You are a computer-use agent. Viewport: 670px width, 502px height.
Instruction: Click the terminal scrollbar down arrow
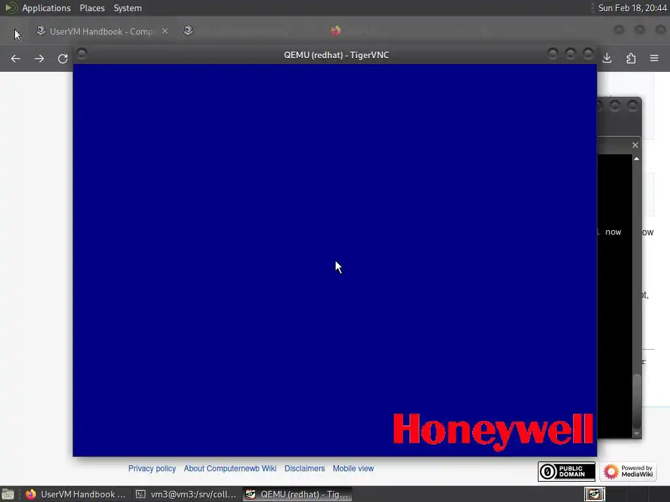click(x=637, y=434)
